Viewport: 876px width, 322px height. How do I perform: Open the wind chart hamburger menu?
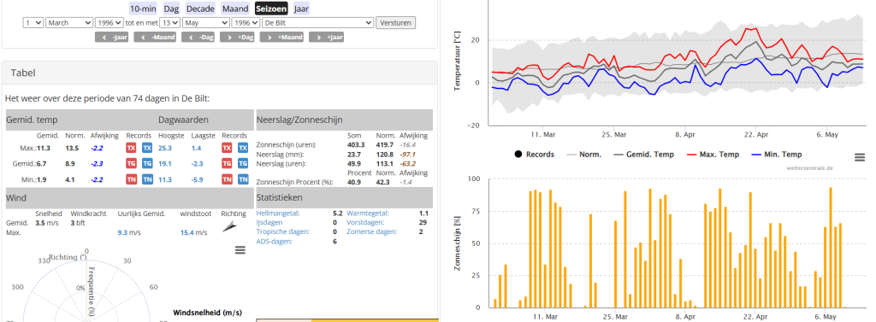tap(240, 250)
